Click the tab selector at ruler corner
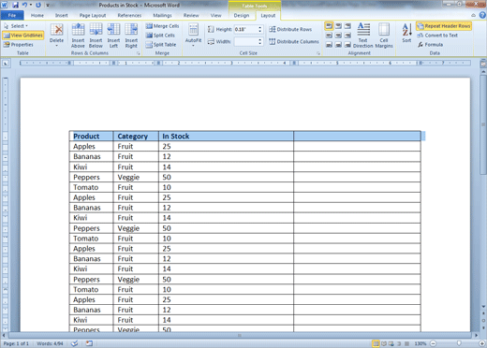487x348 pixels. click(6, 64)
